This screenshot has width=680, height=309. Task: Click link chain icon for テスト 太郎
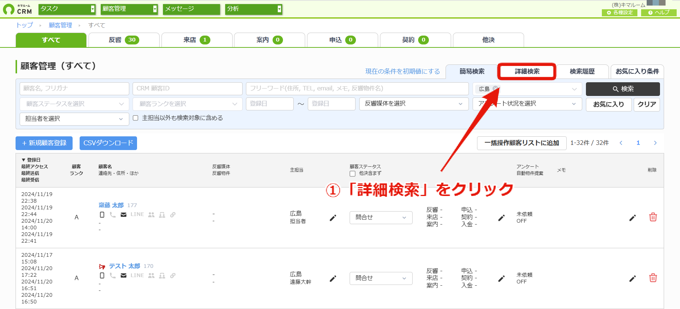pos(173,275)
